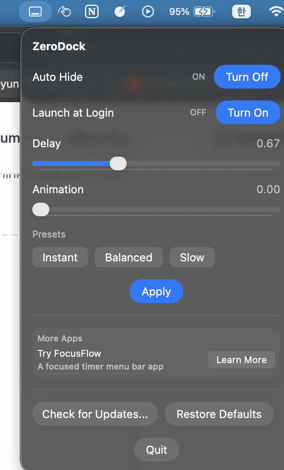Apply the current preset settings
Screen dimensions: 284x470
156,291
